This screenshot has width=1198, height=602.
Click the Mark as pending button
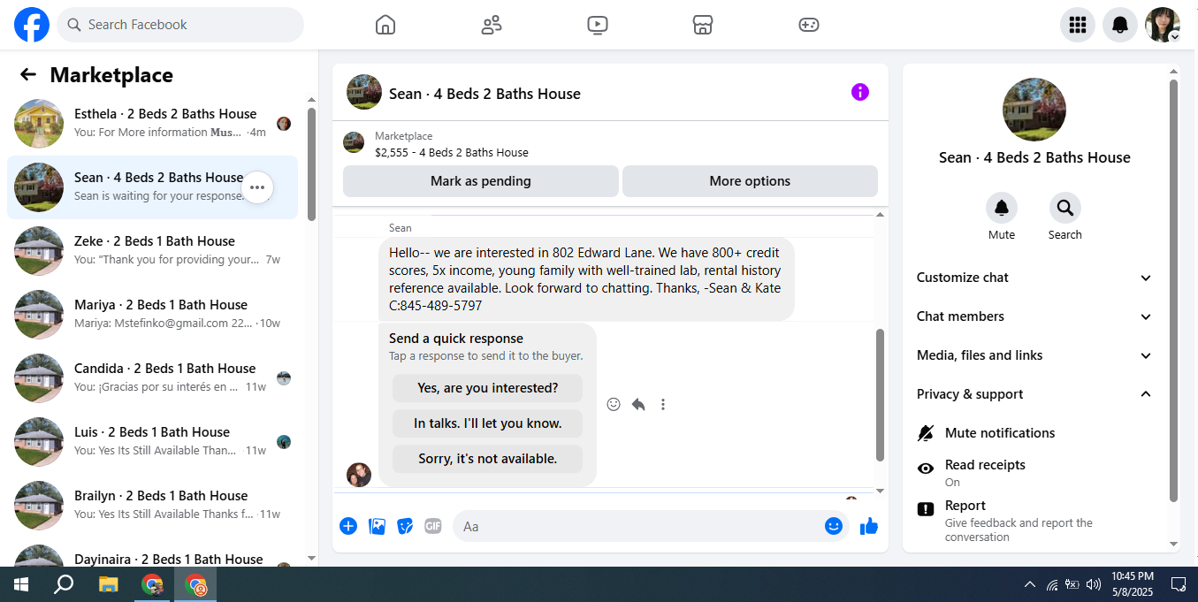(481, 181)
